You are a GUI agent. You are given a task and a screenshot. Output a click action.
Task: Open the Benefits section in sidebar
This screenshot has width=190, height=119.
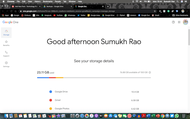(6, 43)
